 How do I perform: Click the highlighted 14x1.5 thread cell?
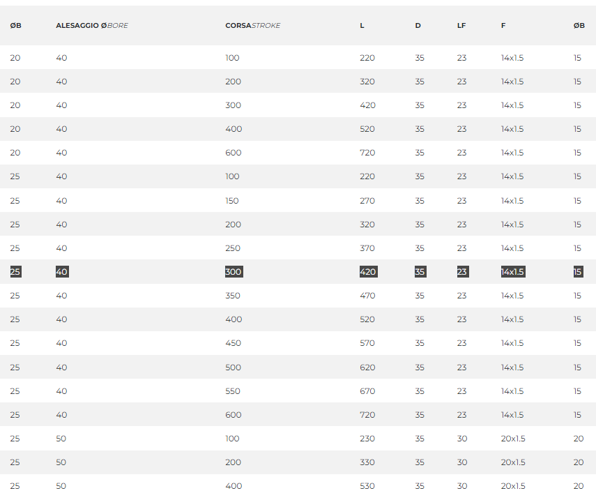(512, 272)
